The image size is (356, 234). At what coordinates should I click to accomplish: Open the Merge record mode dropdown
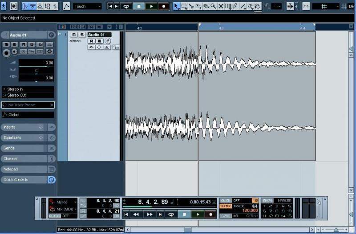(x=63, y=202)
